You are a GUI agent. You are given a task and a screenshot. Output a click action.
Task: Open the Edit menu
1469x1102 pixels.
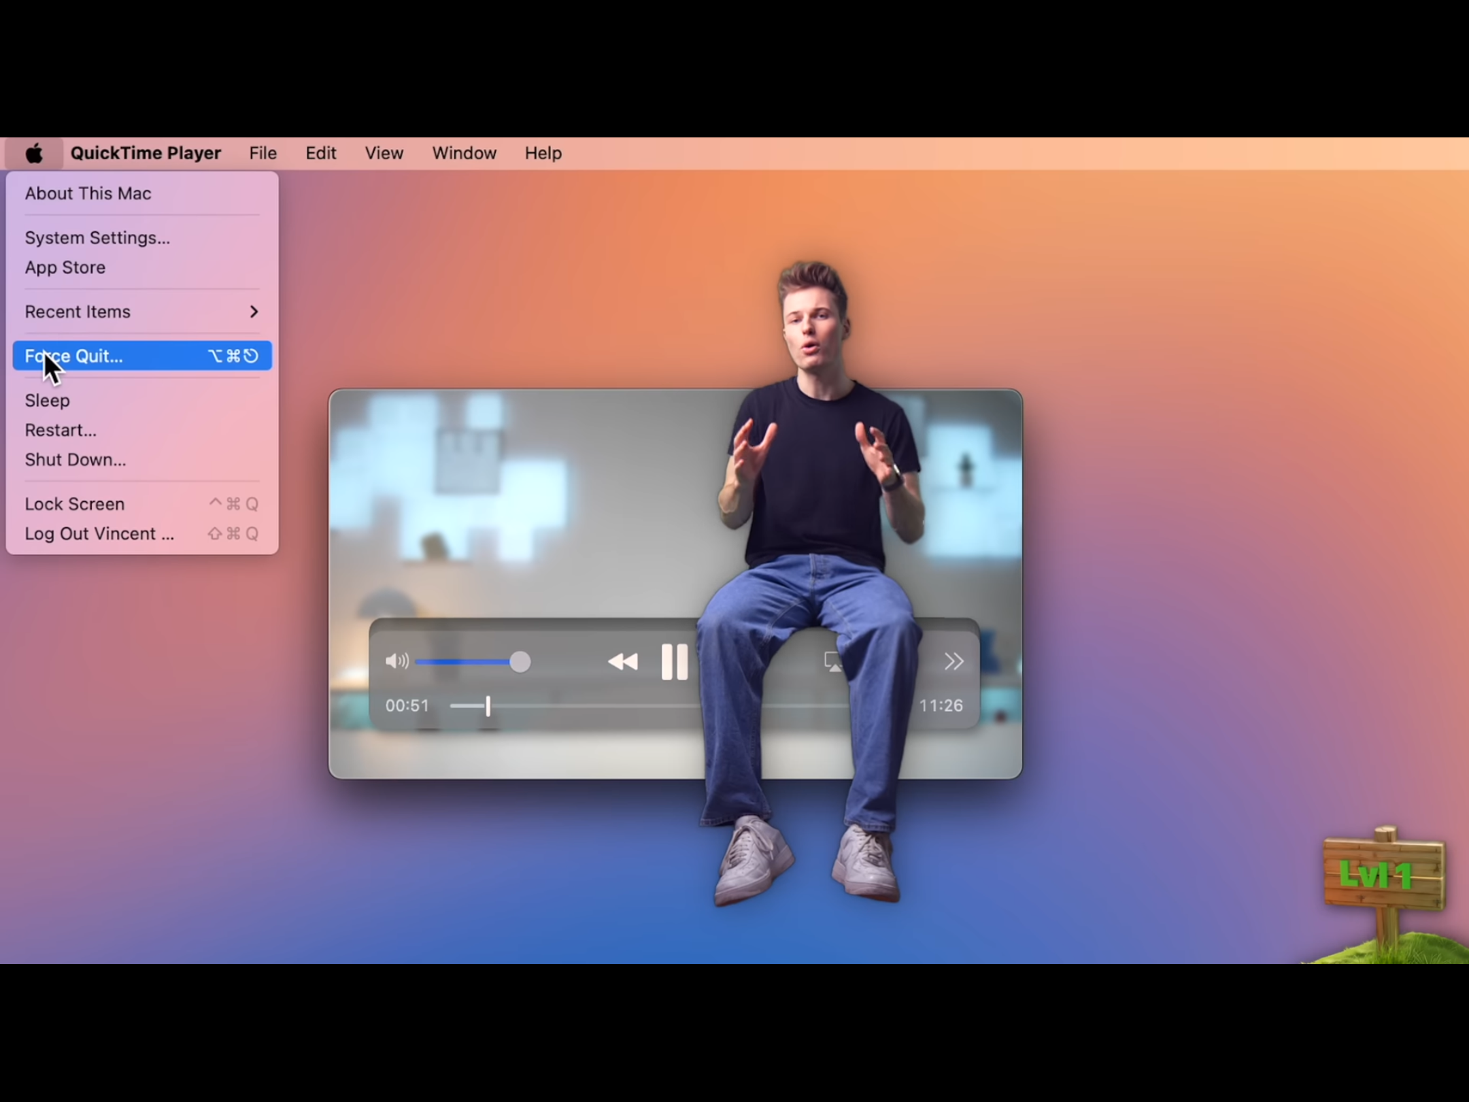pos(320,154)
